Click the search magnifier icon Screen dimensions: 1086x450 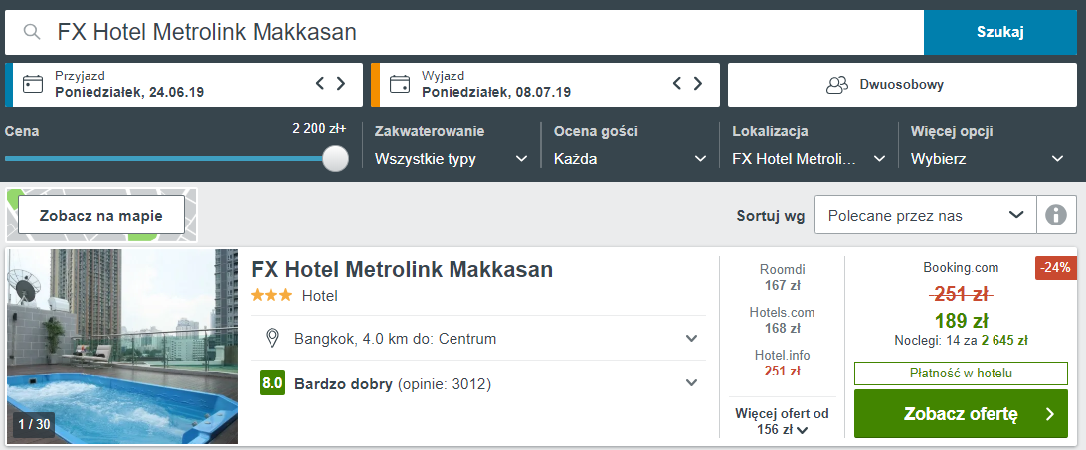31,32
